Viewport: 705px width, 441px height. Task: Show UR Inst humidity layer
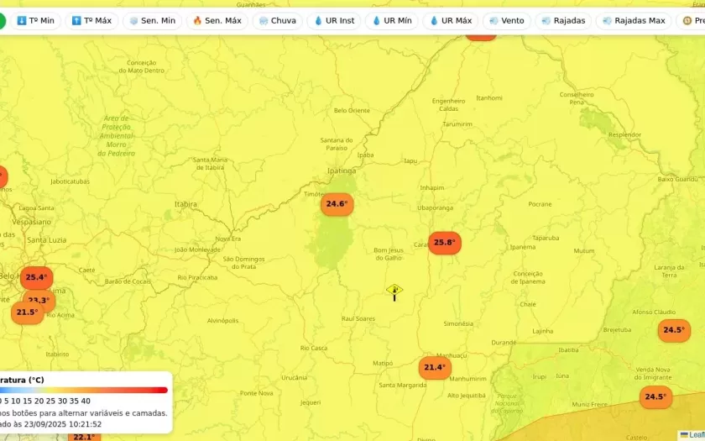(x=334, y=20)
